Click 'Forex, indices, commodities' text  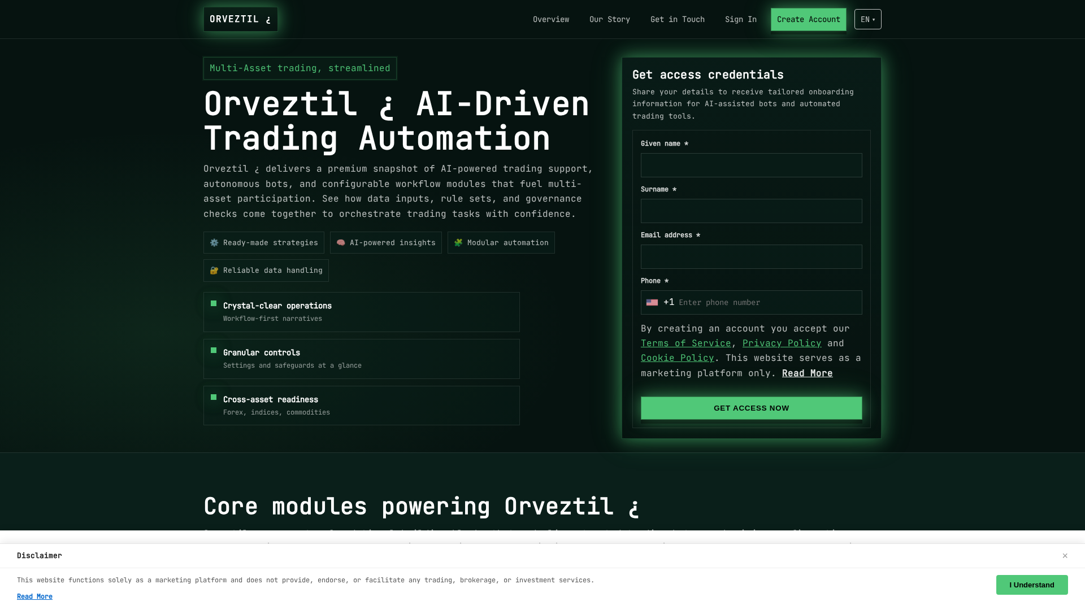tap(276, 412)
